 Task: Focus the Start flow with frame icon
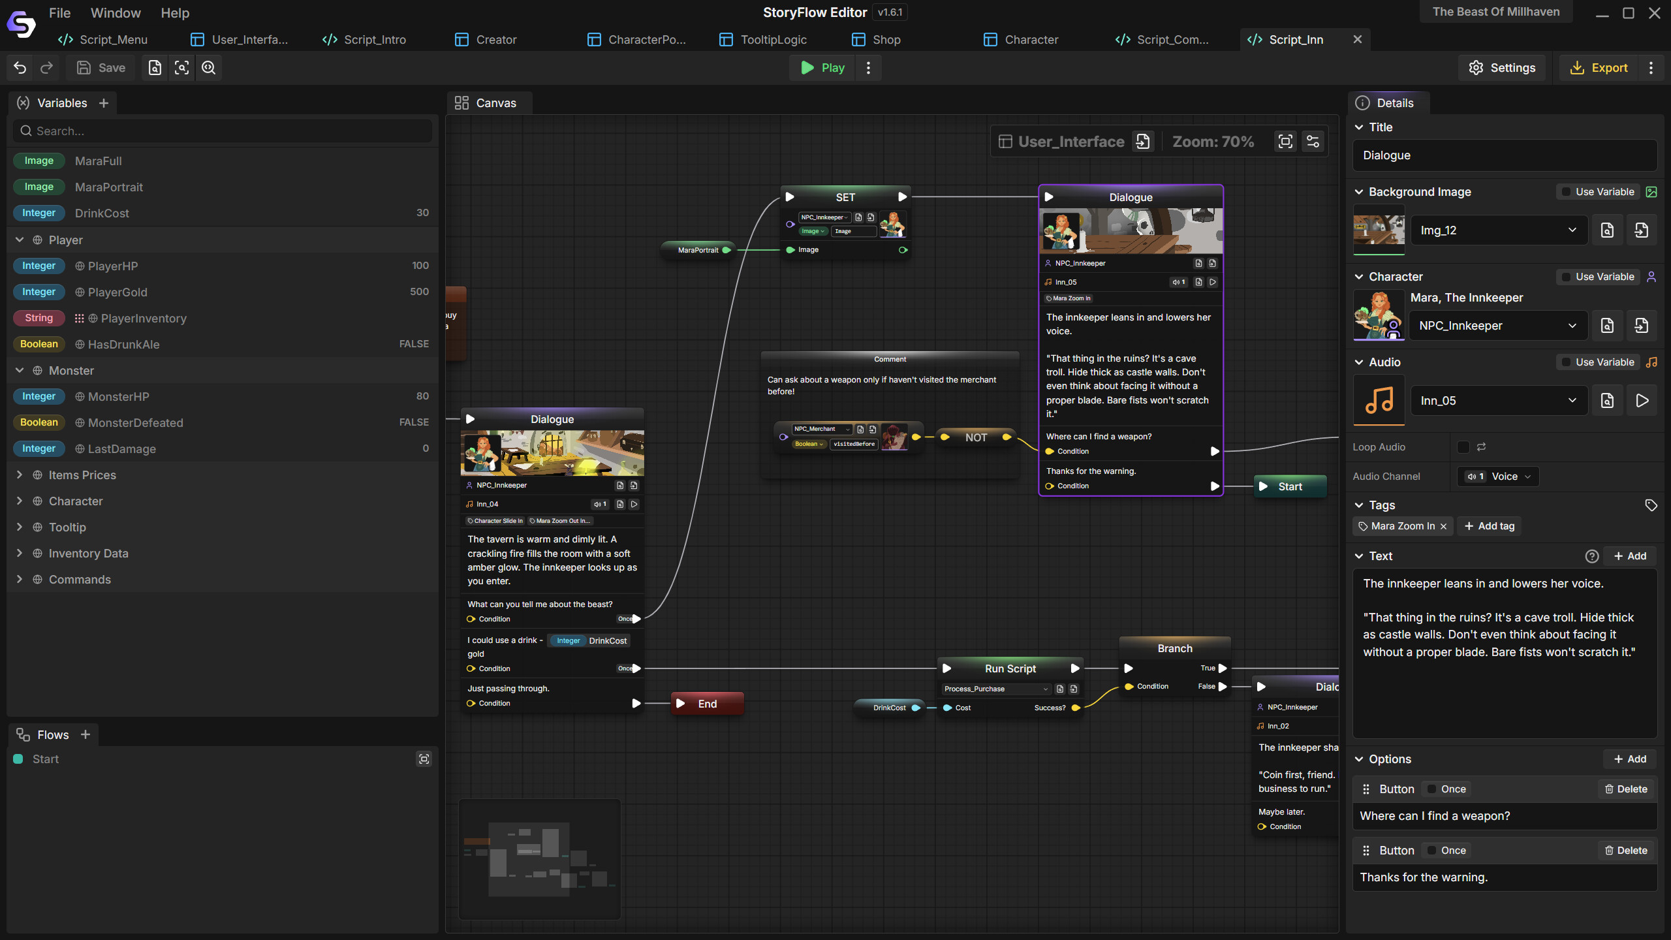point(424,759)
